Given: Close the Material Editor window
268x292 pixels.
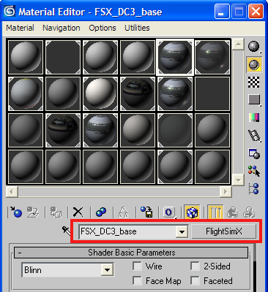Looking at the screenshot, I should 256,12.
